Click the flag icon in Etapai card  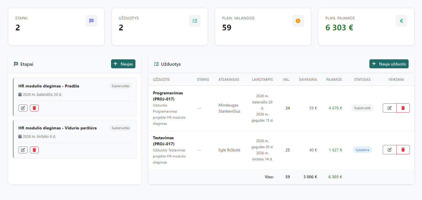coord(91,21)
